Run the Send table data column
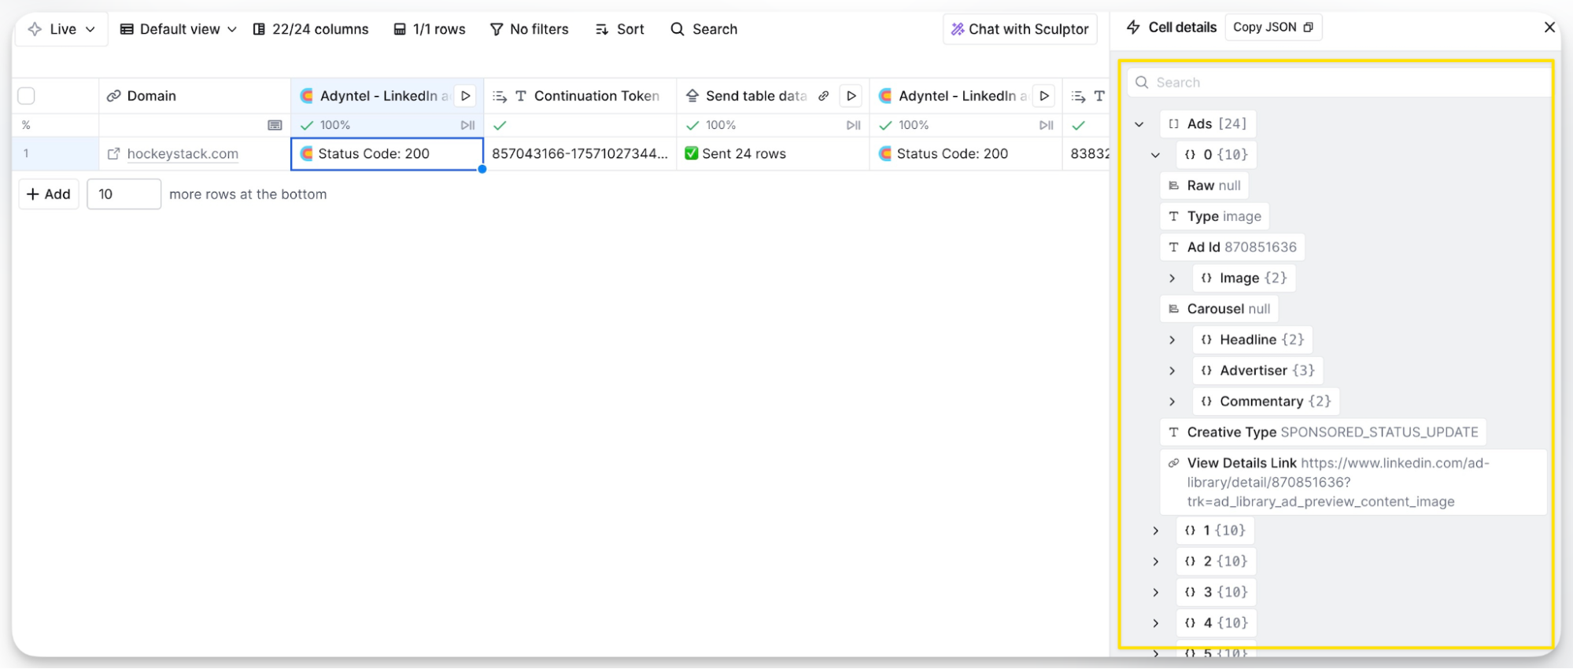This screenshot has height=669, width=1573. point(851,96)
